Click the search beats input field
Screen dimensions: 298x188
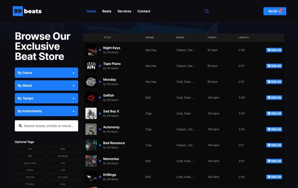48,126
